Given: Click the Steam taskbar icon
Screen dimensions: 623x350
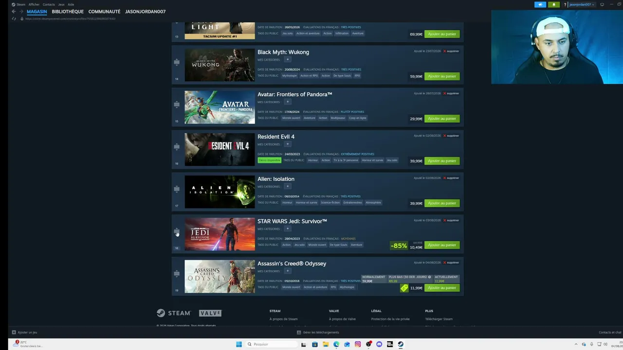Looking at the screenshot, I should 401,344.
